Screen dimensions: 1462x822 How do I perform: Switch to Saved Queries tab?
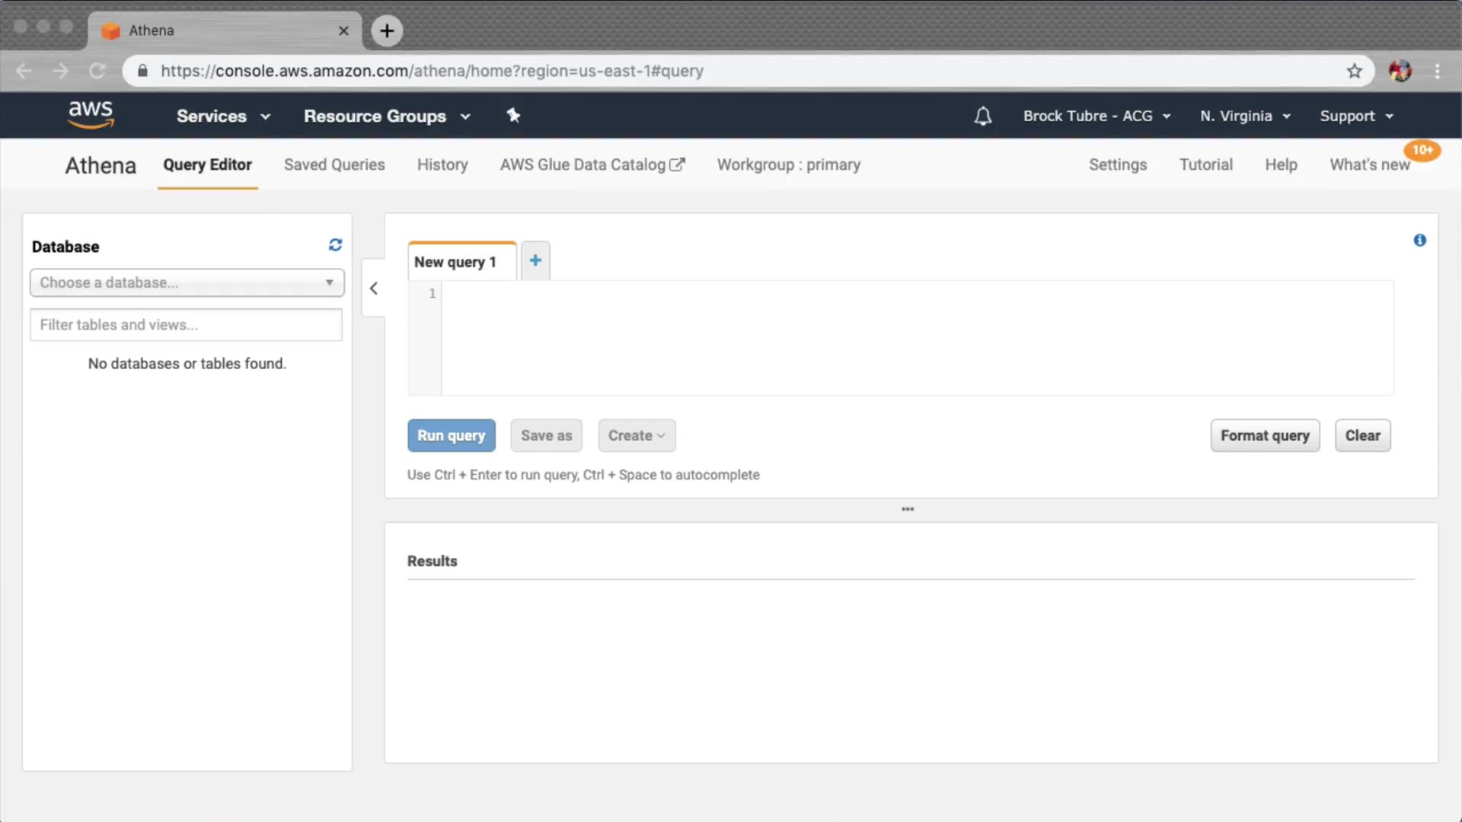[334, 164]
